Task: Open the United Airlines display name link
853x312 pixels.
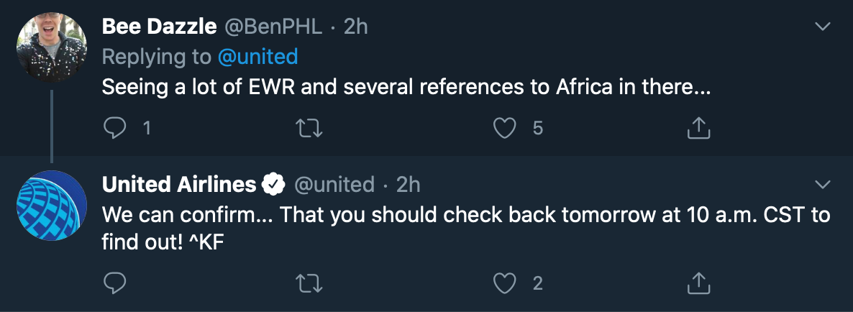Action: click(179, 185)
